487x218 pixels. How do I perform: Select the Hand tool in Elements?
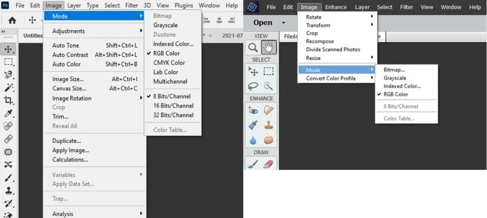(x=269, y=48)
